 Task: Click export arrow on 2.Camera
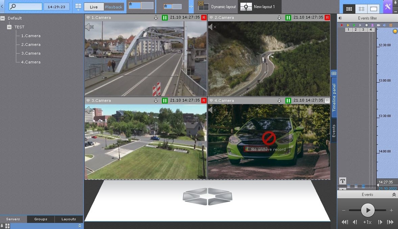click(279, 18)
